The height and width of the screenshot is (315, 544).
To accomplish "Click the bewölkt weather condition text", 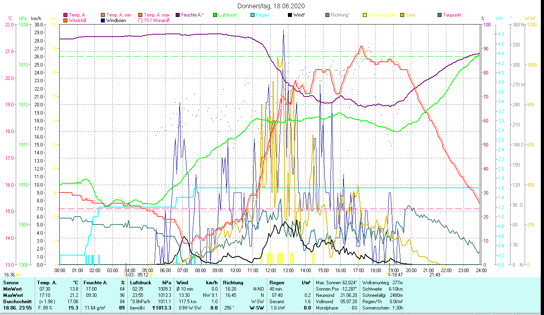I will coord(138,308).
